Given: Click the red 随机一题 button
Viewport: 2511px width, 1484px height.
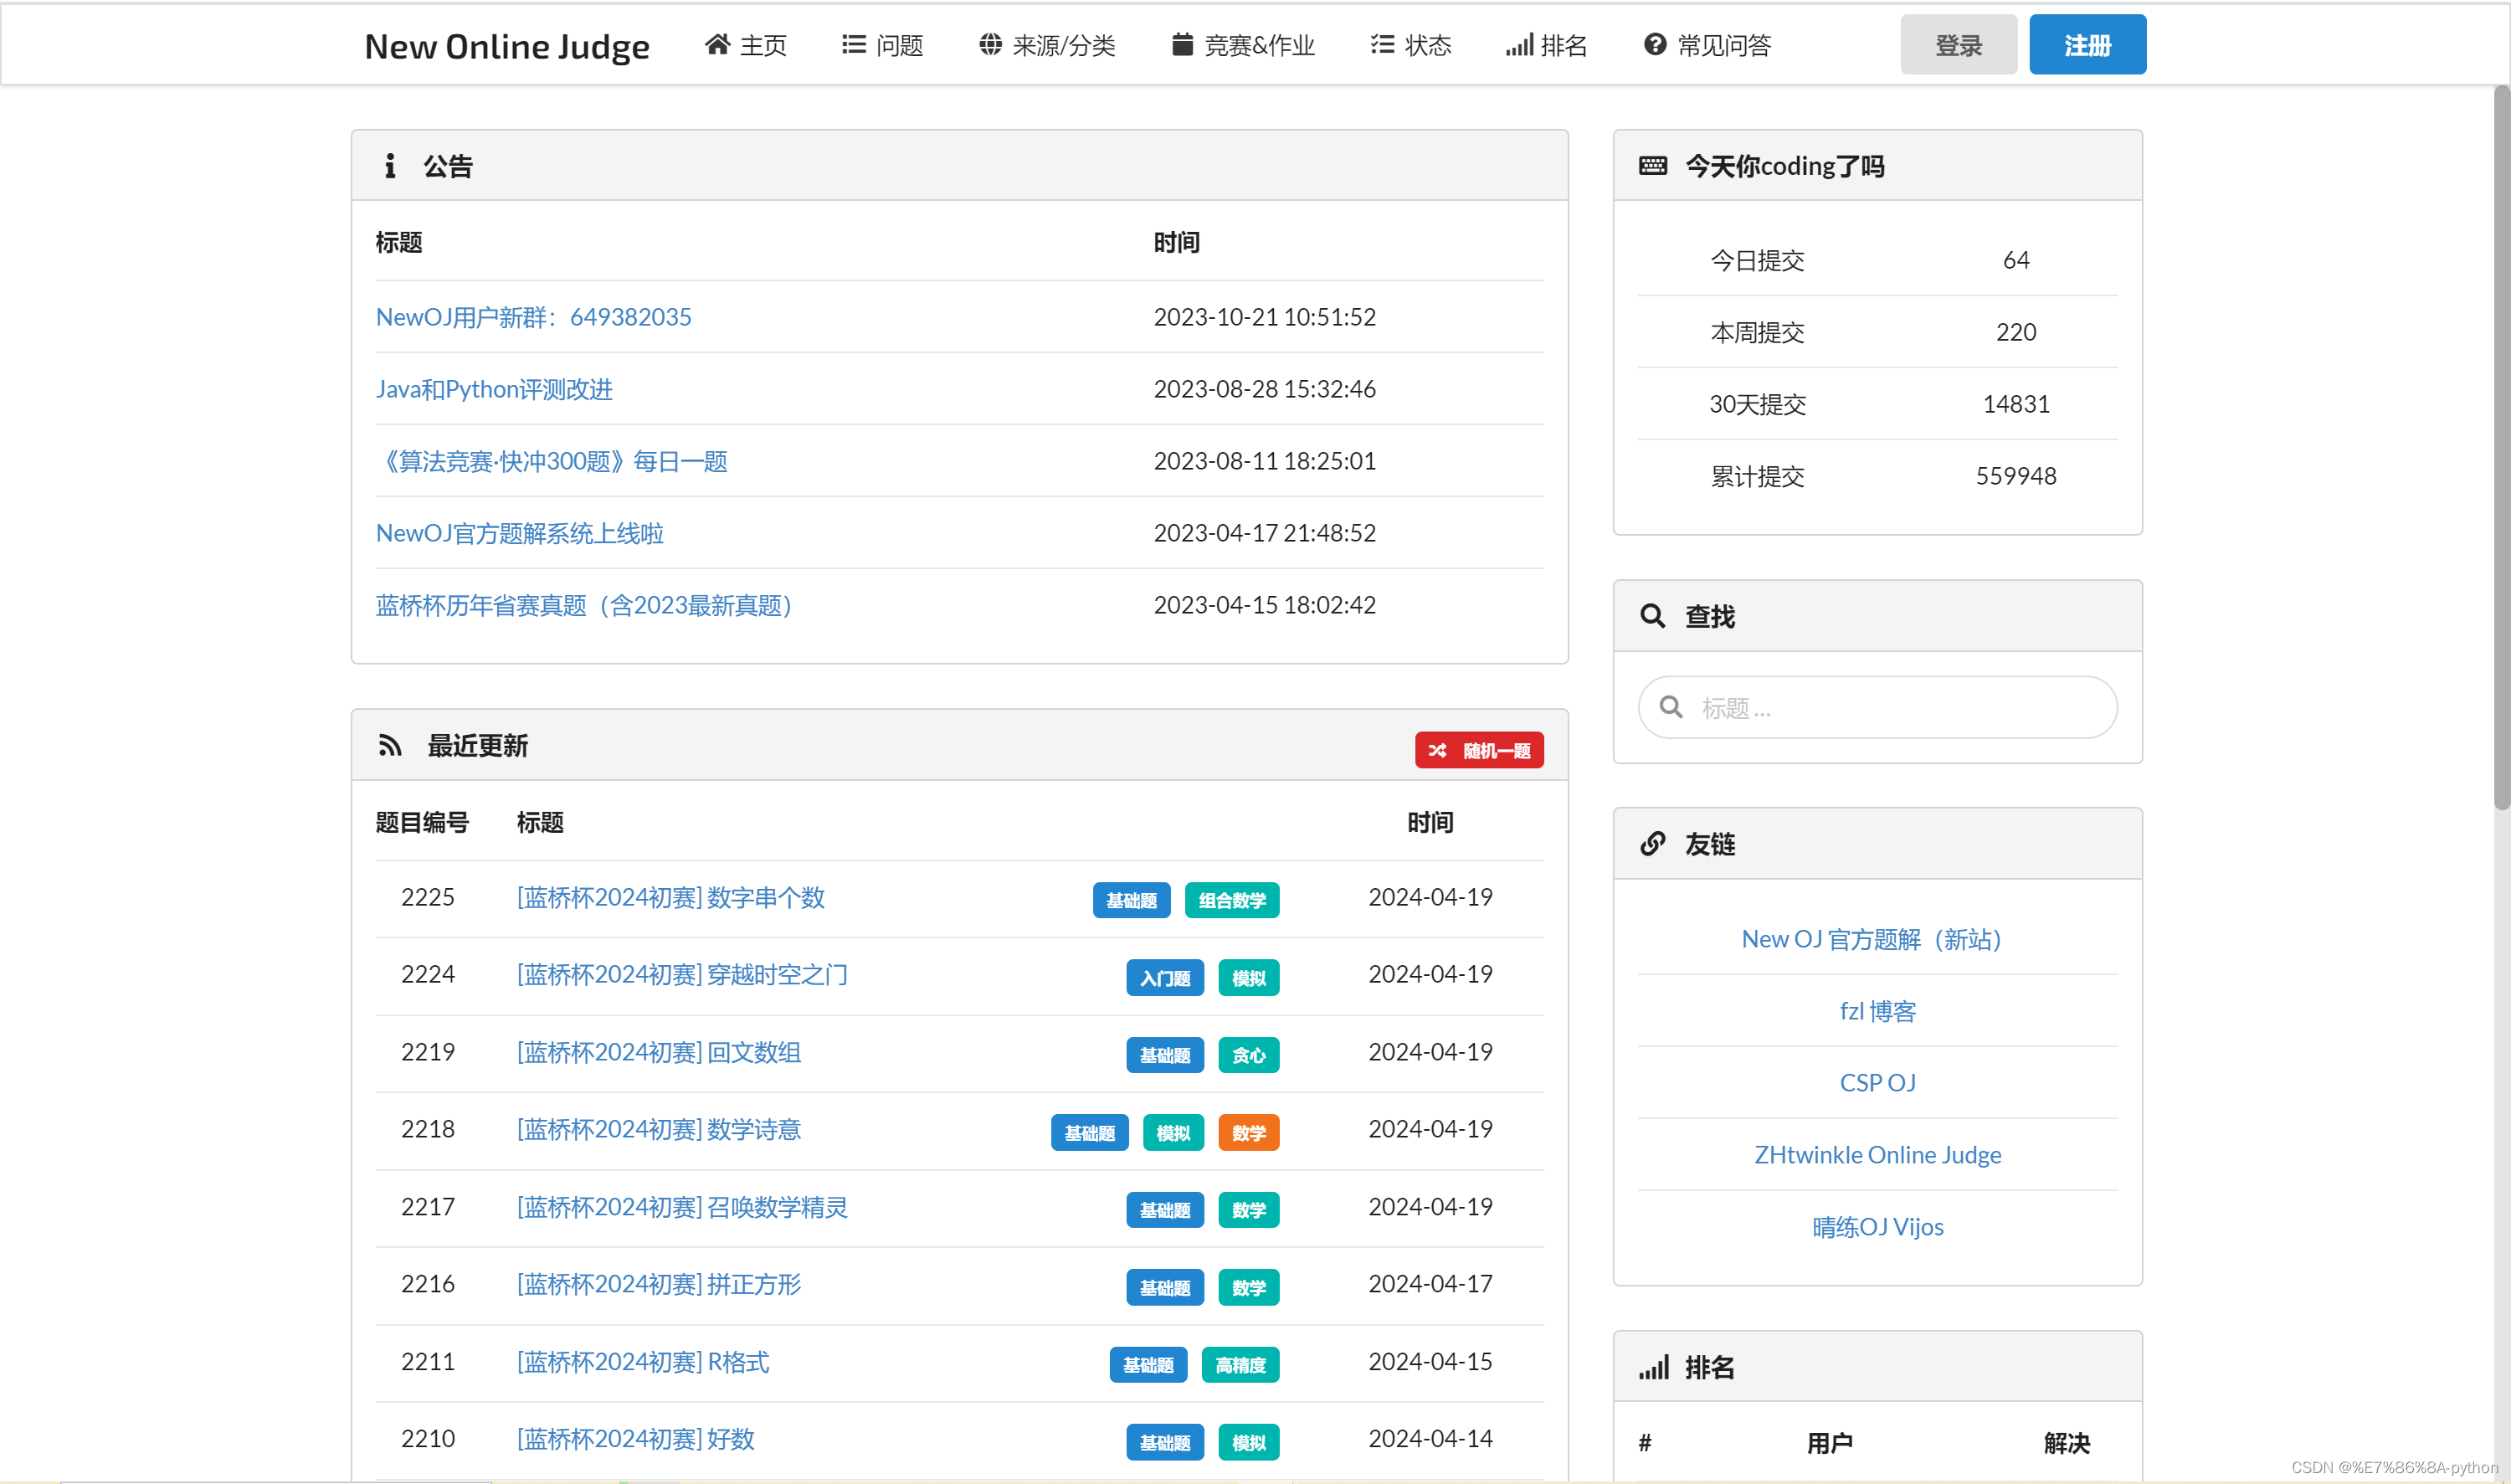Looking at the screenshot, I should [x=1478, y=750].
